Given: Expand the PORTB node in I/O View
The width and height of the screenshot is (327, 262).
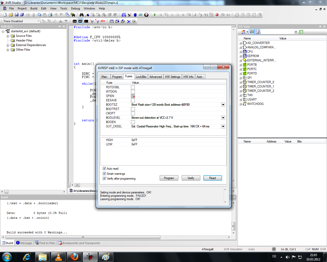Looking at the screenshot, I should [241, 65].
